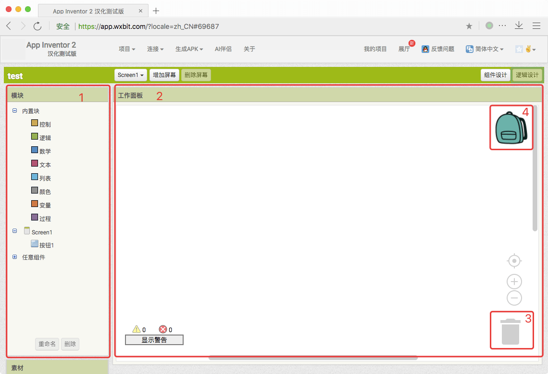Center the workspace with the target icon
The height and width of the screenshot is (374, 548).
(x=514, y=261)
